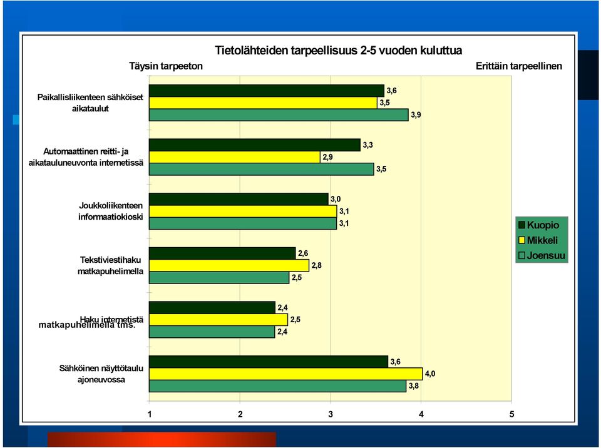Click the 3,5 value in the Automaattinen reitti group
The image size is (601, 448).
(381, 169)
